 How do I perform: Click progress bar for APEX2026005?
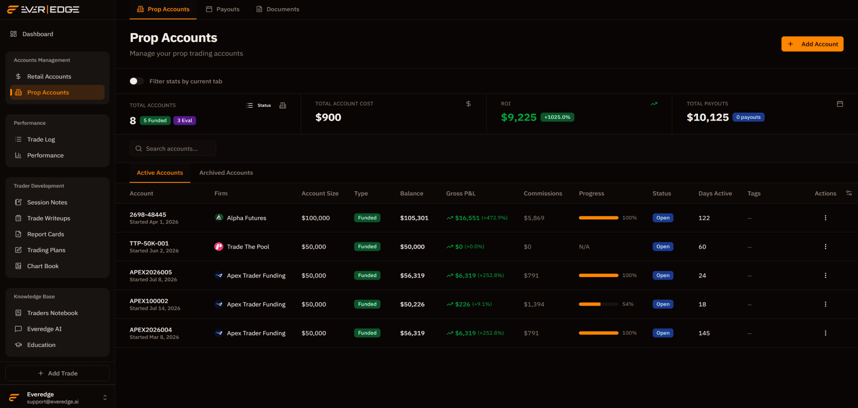[599, 276]
